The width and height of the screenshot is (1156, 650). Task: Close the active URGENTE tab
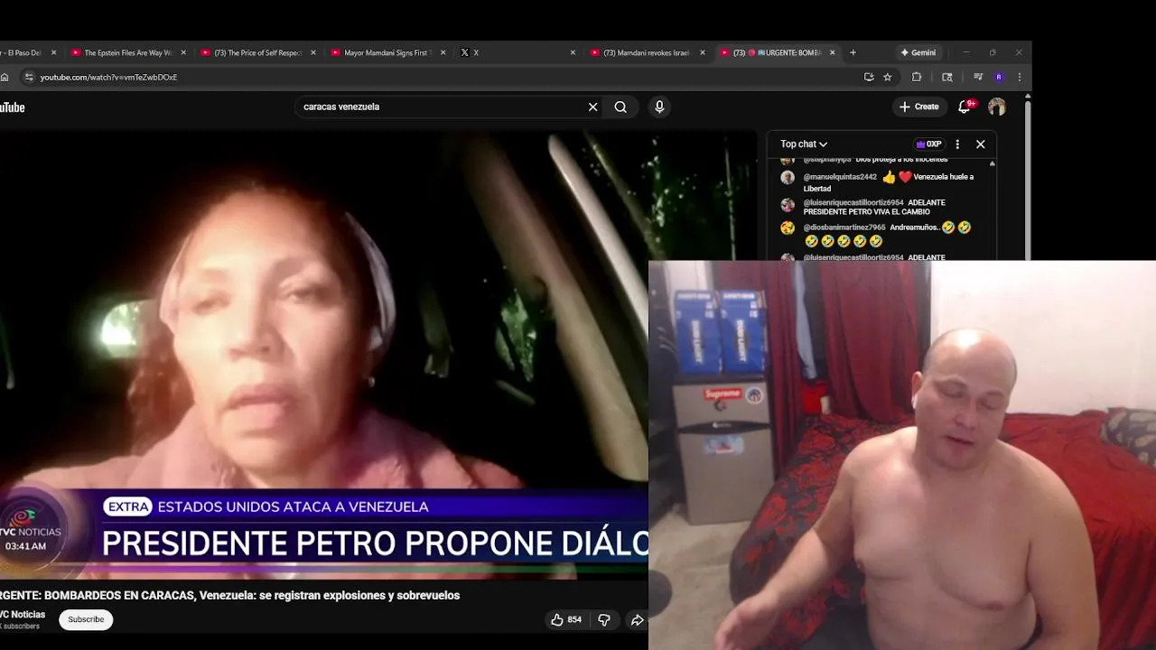(833, 52)
